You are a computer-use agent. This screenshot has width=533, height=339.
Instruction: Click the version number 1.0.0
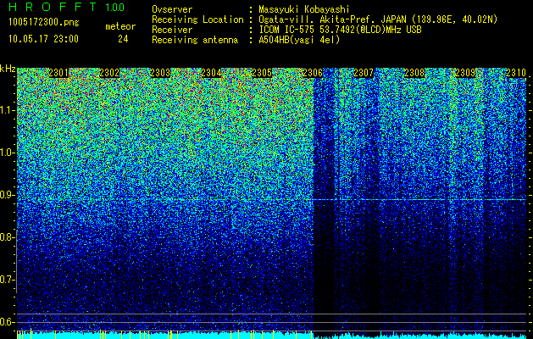(115, 7)
